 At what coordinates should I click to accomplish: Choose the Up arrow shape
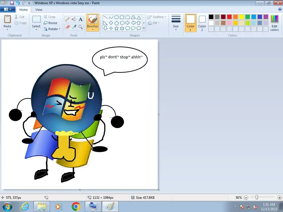click(139, 23)
